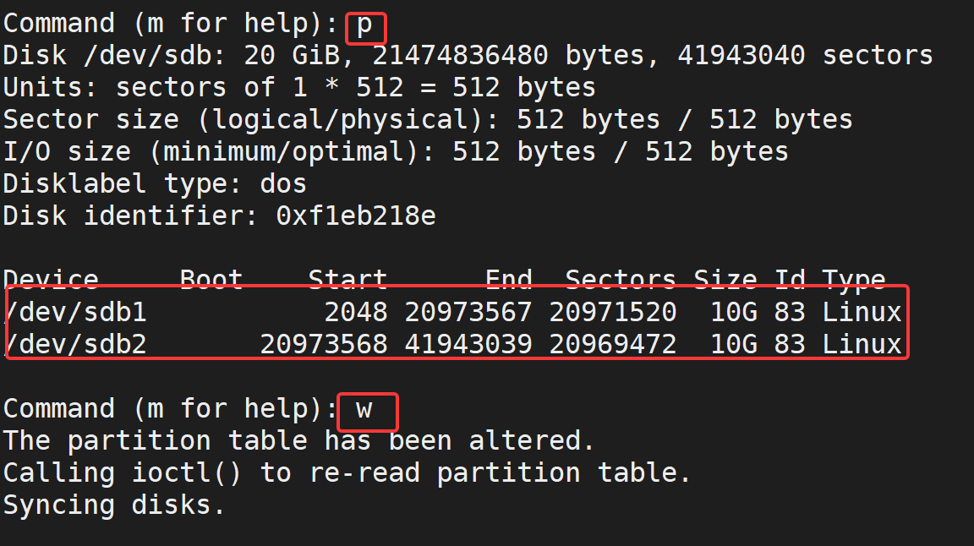Click the disk identifier 0xf1eb218e
This screenshot has height=546, width=974.
click(x=356, y=216)
